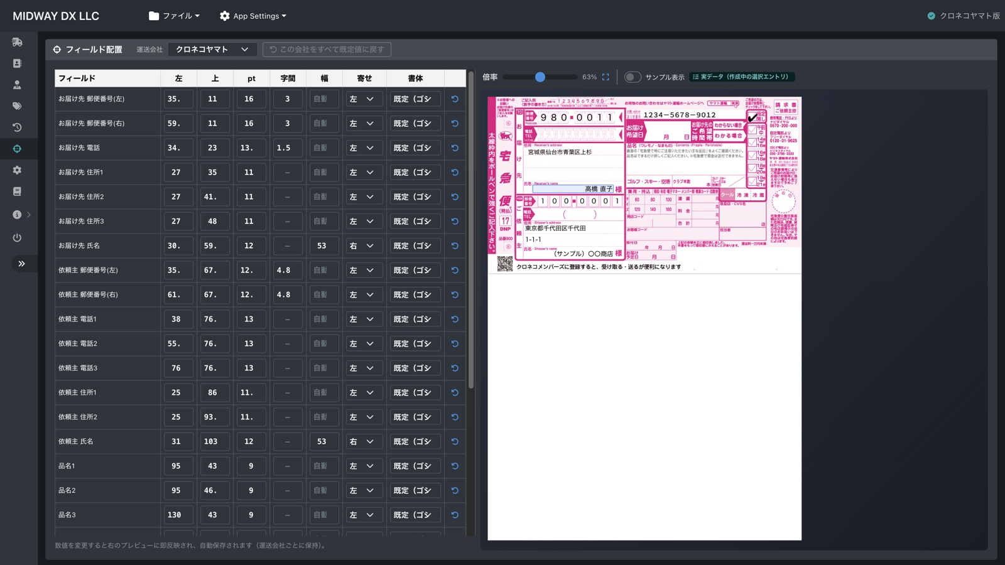Screen dimensions: 1005x565
Task: Click the info circle sidebar icon
Action: (x=17, y=215)
